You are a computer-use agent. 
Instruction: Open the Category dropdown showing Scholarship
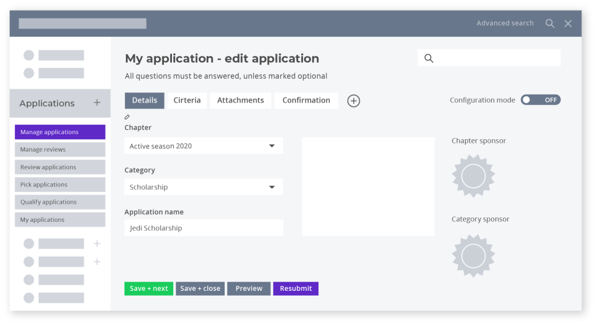pos(204,187)
